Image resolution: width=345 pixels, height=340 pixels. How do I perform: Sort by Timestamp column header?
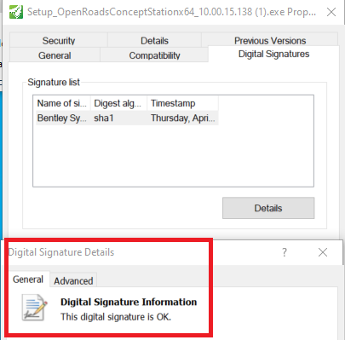tap(182, 103)
